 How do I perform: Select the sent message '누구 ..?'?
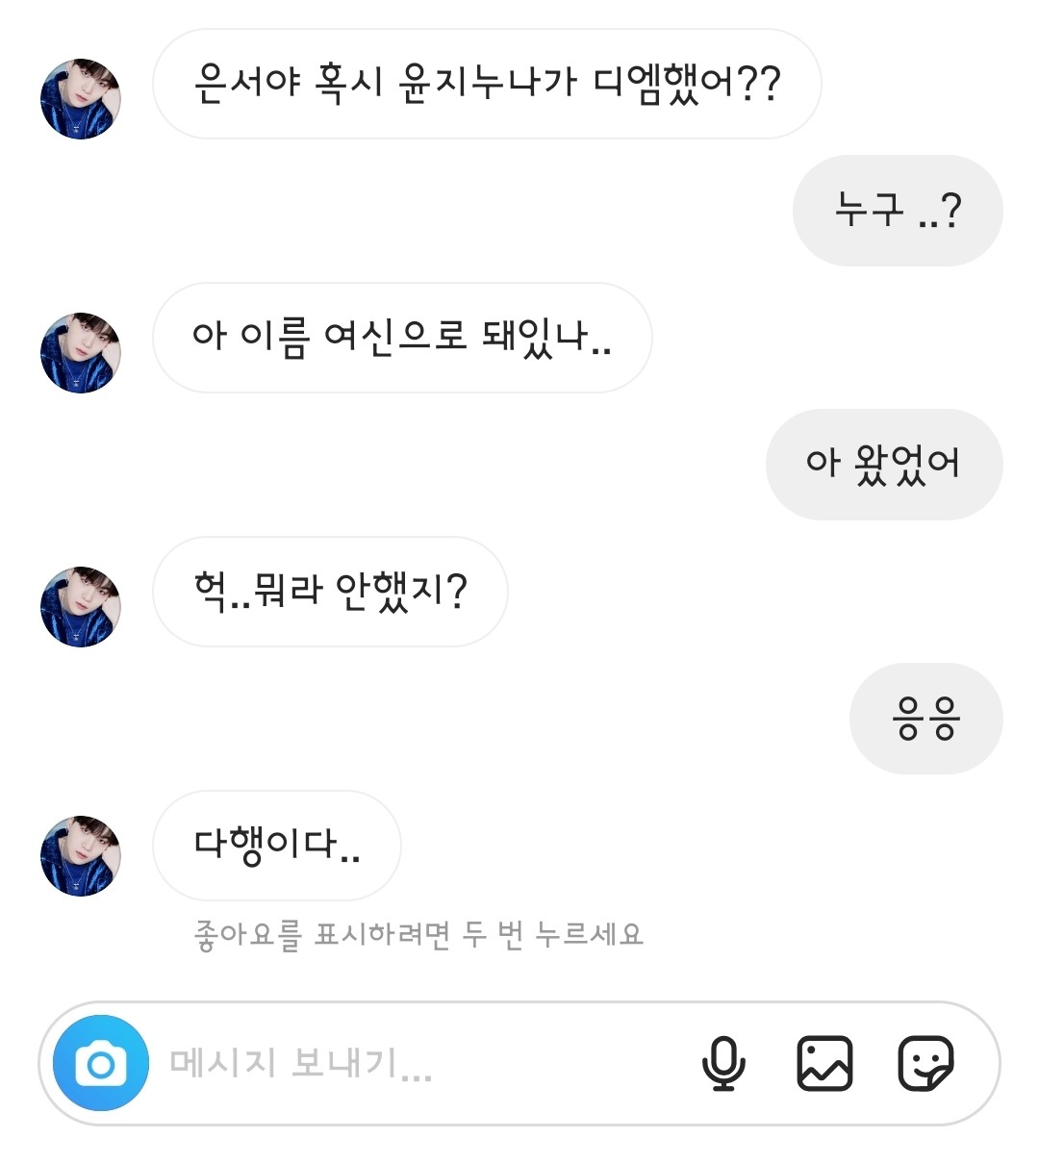(x=897, y=211)
